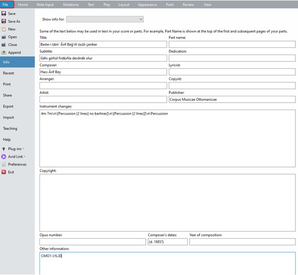Focus the Copyright text area
Image resolution: width=298 pixels, height=275 pixels.
[167, 202]
